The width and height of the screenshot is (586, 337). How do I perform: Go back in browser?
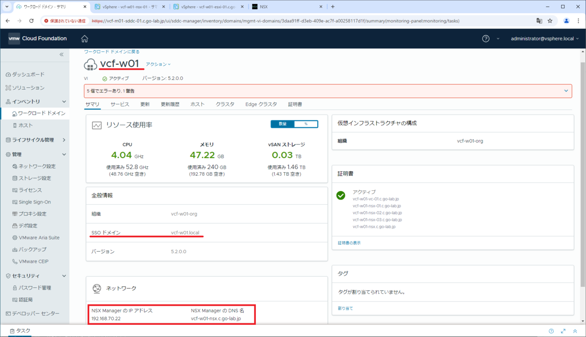point(7,21)
